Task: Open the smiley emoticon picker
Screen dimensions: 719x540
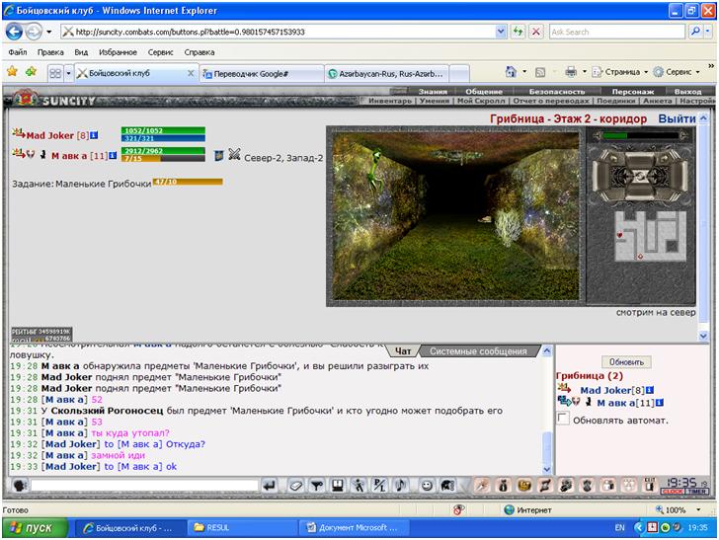Action: click(427, 485)
